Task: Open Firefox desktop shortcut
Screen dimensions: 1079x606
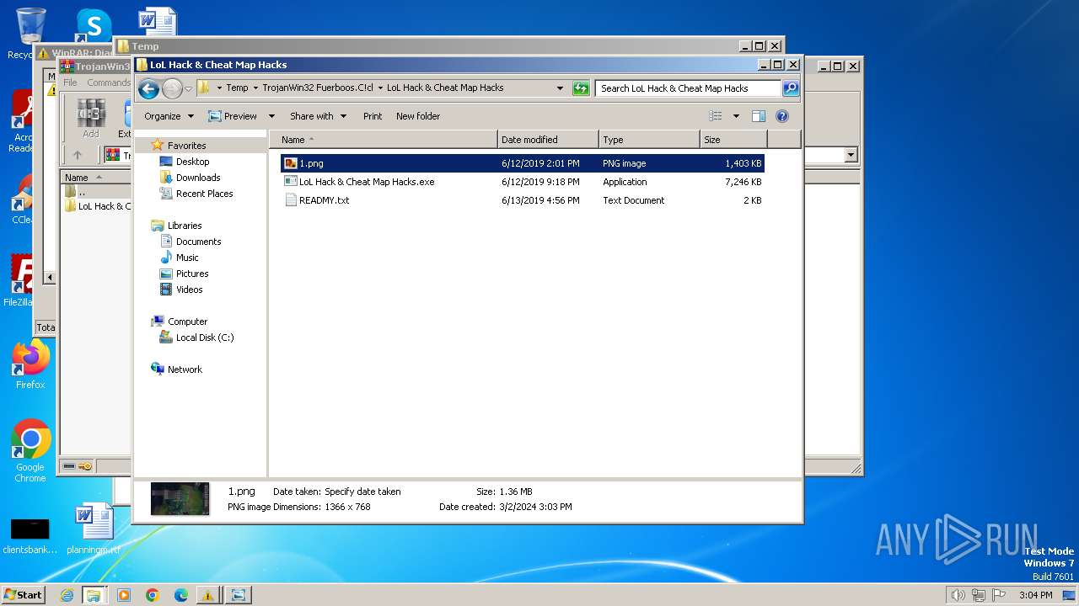Action: [30, 364]
